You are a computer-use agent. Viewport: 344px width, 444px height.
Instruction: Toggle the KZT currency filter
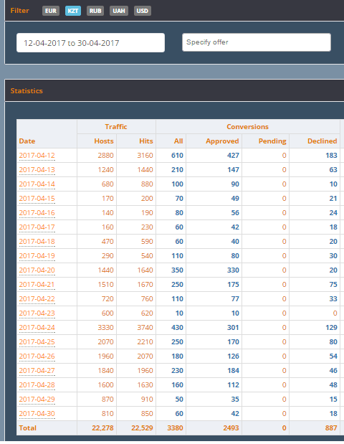(73, 11)
